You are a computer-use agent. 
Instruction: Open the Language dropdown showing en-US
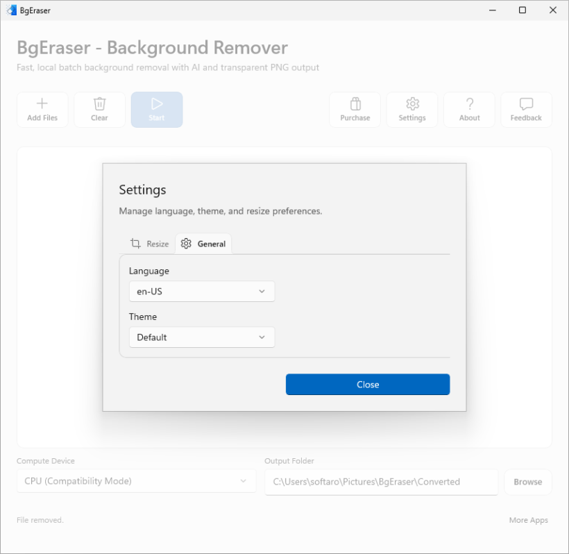coord(202,291)
